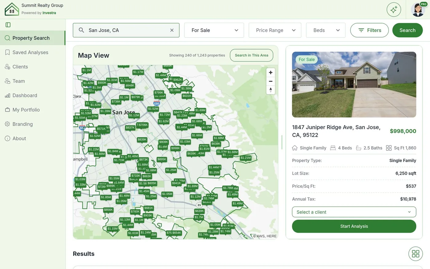Screen dimensions: 430x269
Task: Zoom out on the map
Action: (x=271, y=81)
